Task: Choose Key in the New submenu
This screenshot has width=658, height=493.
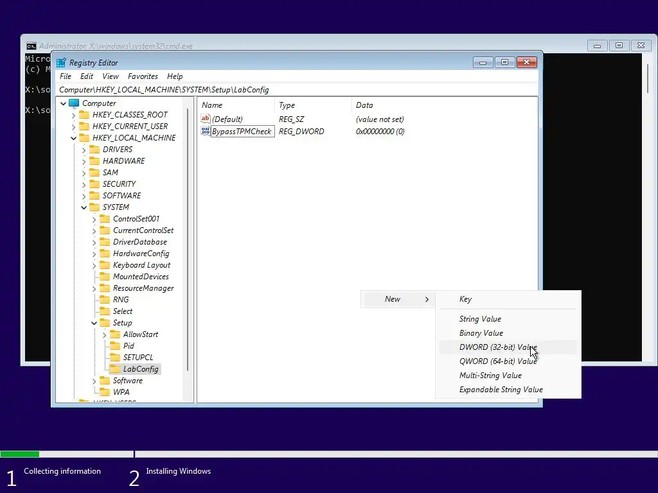Action: 508,299
